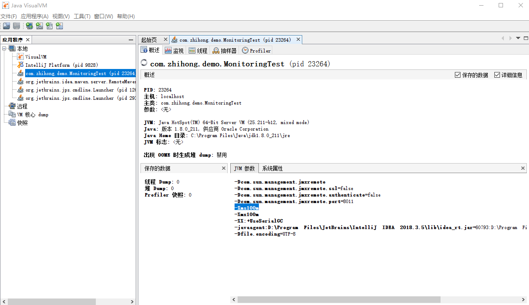Click the Load snapshot toolbar icon

coord(7,26)
